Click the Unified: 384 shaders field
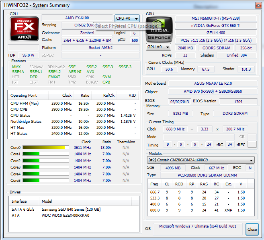The image size is (264, 240). point(237,55)
